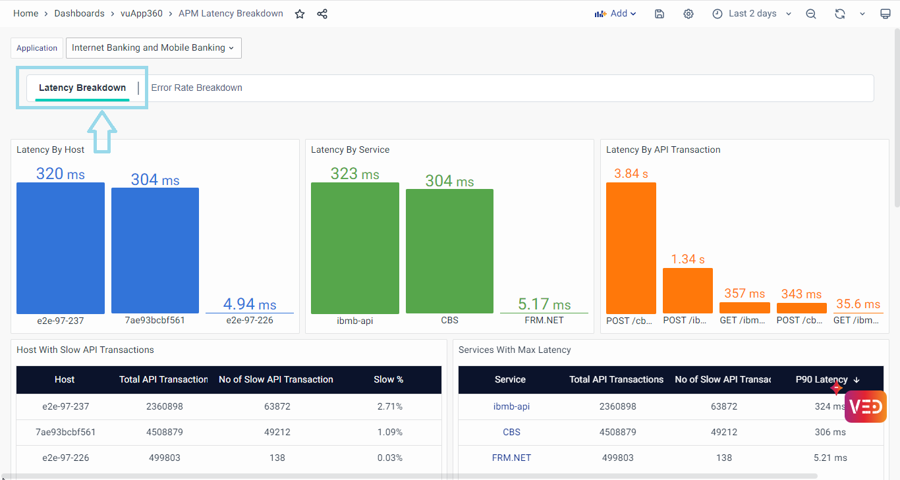Toggle TV kiosk view mode
Screen dimensions: 900x480
pos(886,14)
